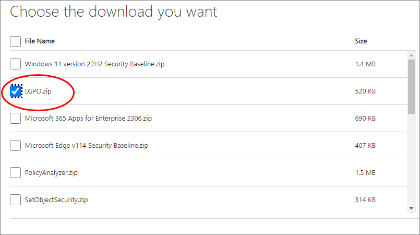
Task: Tick the PolicyAnalyzer.zip checkbox
Action: 15,172
